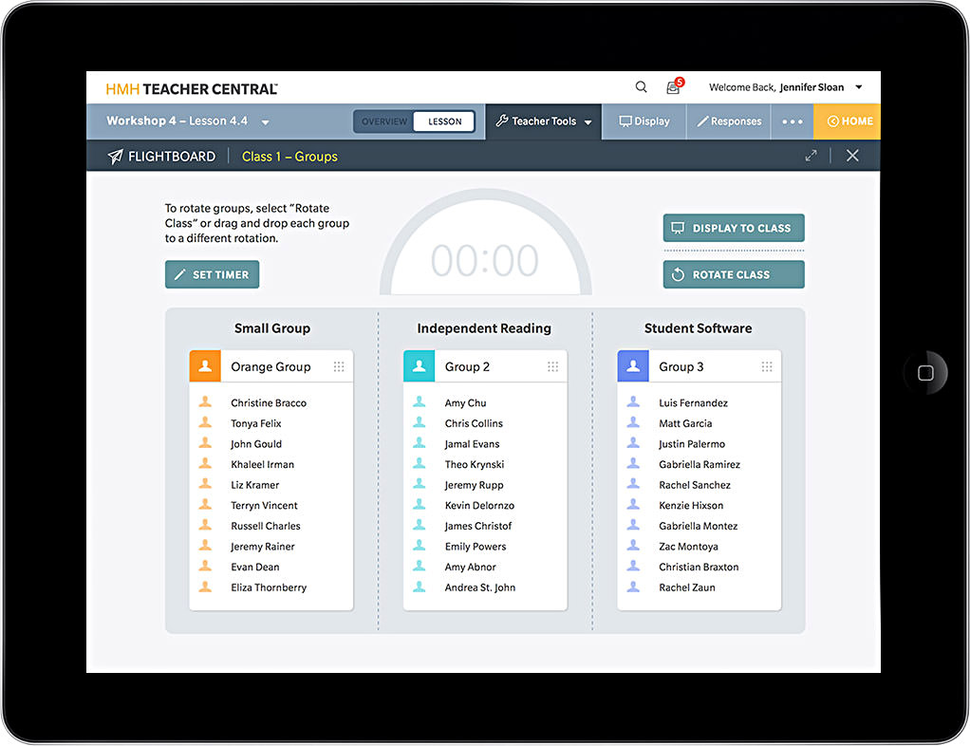Click the search magnifier icon

642,87
